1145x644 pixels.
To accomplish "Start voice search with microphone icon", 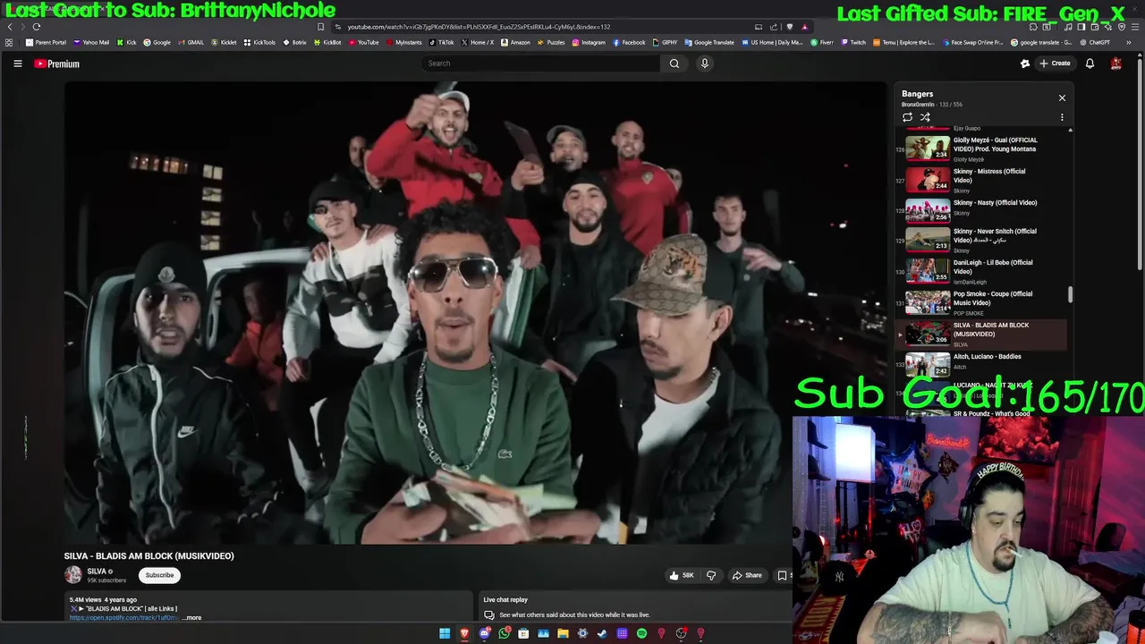I will point(704,64).
